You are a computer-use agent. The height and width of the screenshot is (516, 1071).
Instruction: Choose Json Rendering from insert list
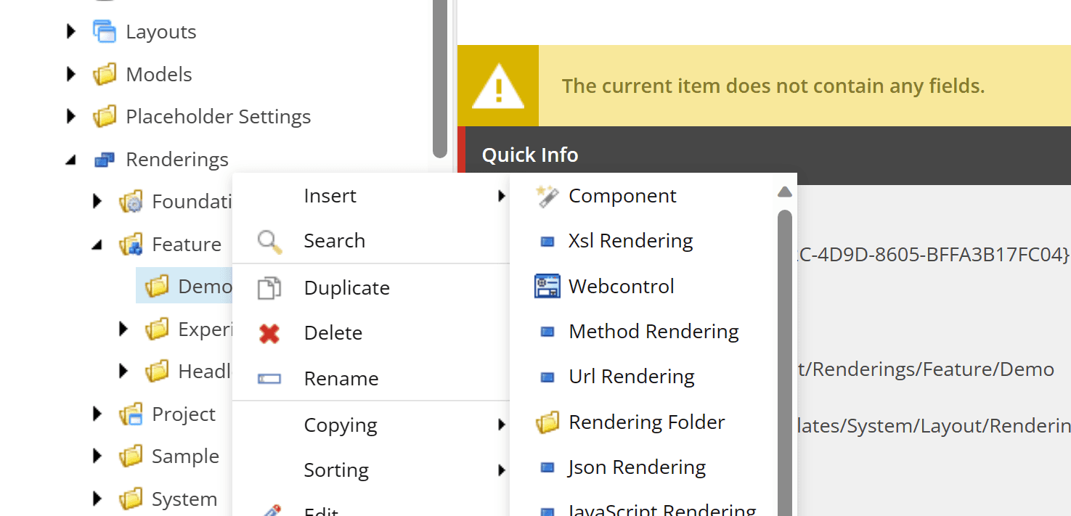[637, 467]
